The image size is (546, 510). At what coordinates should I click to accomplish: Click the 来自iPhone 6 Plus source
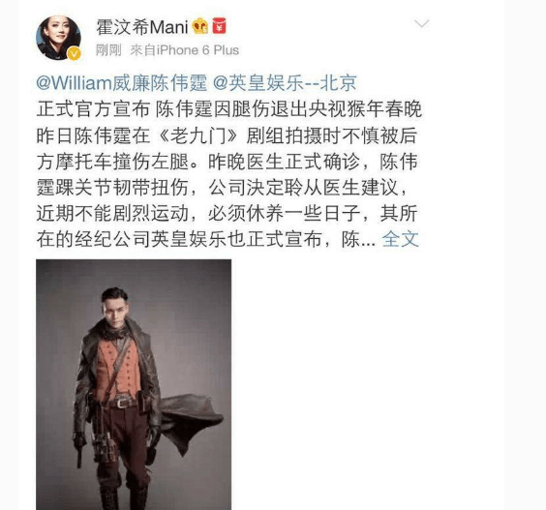(x=185, y=50)
